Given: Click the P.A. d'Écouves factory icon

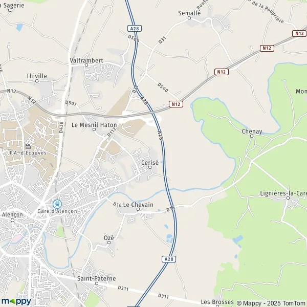Looking at the screenshot, I should click(28, 146).
